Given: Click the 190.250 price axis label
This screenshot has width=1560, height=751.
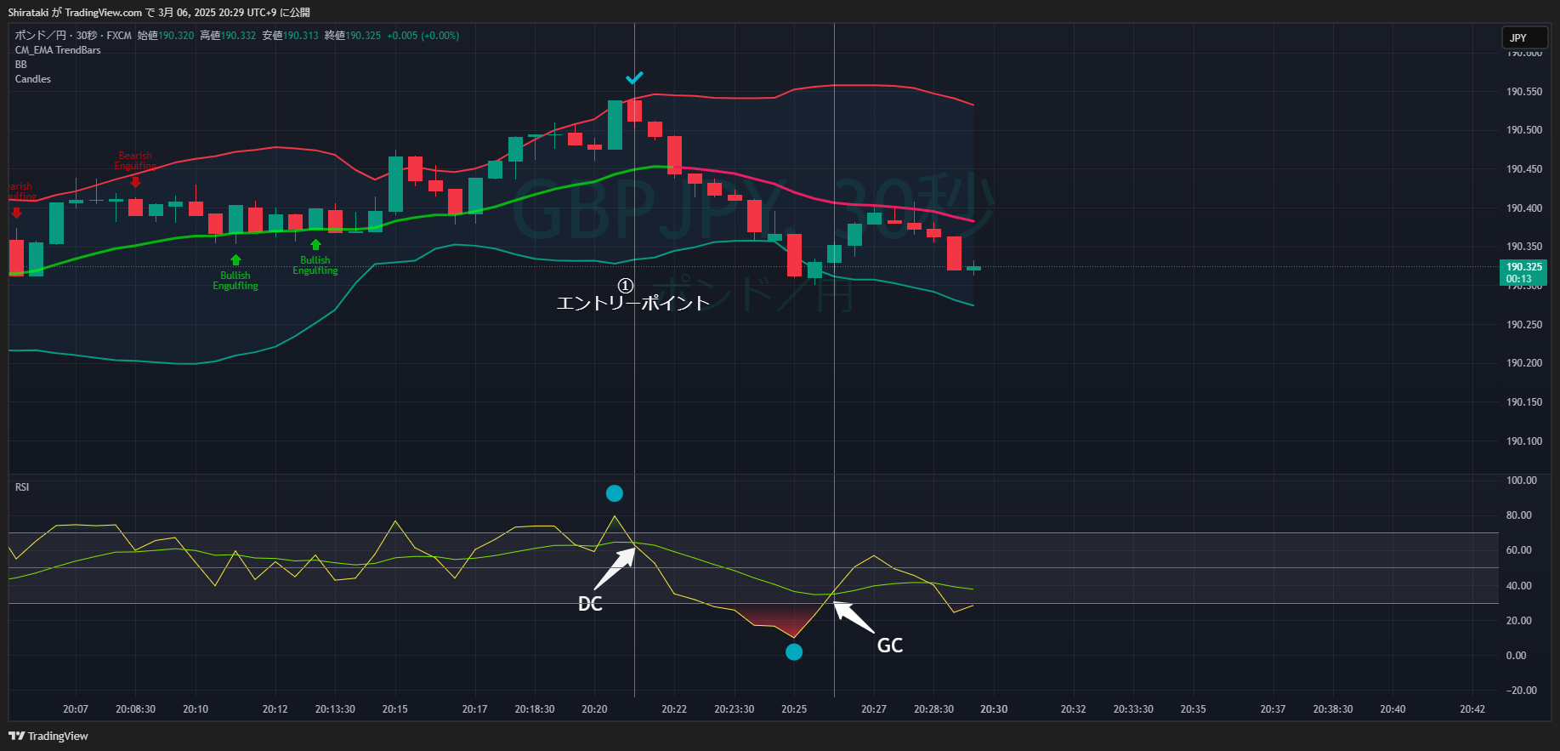Looking at the screenshot, I should coord(1524,325).
